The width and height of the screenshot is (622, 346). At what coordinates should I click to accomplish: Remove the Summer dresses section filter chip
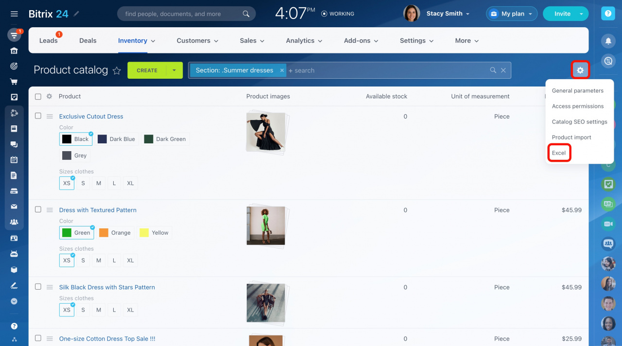click(x=282, y=70)
